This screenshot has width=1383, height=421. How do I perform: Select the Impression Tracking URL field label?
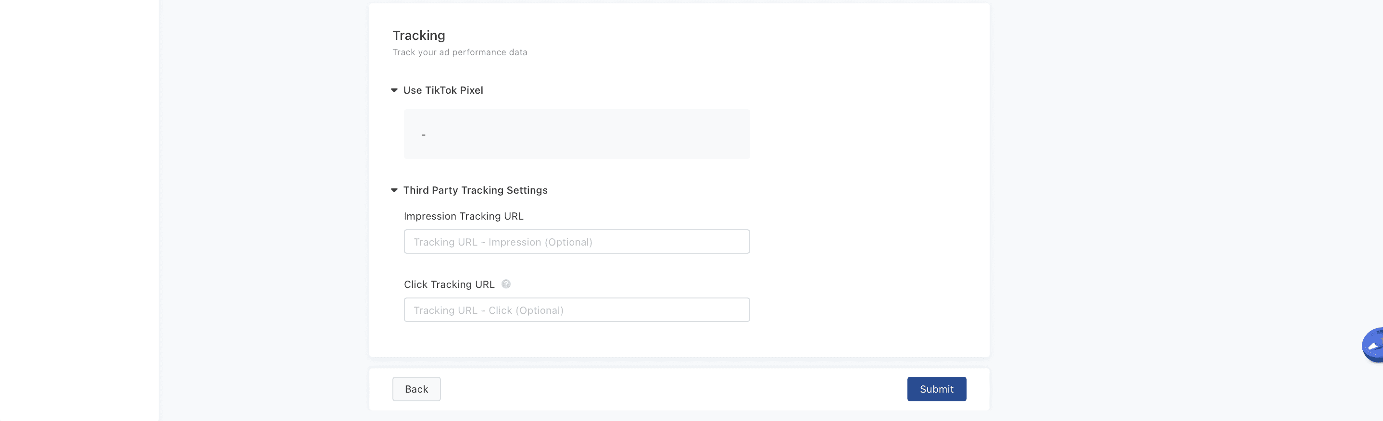[x=464, y=216]
